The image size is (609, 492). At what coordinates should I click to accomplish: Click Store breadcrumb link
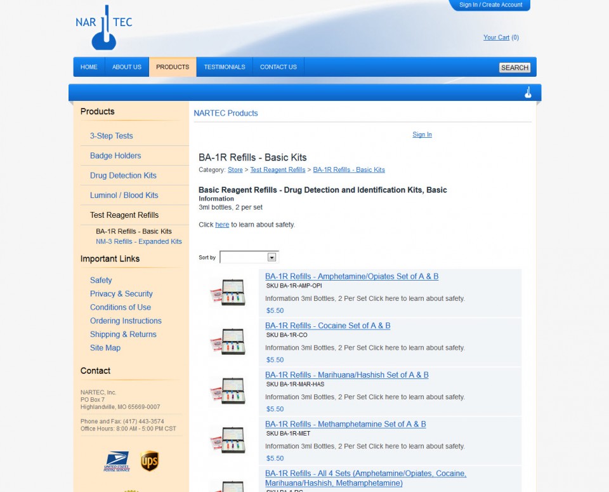[x=235, y=170]
